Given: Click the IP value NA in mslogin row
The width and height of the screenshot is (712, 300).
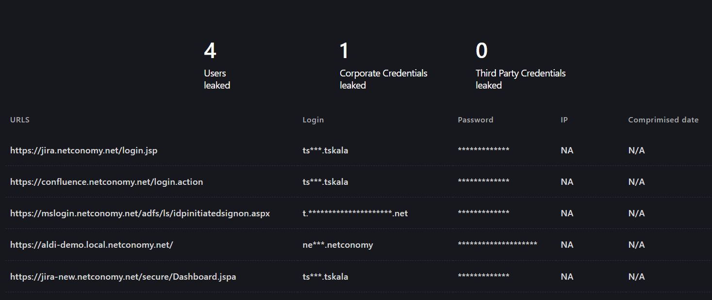Looking at the screenshot, I should 567,213.
